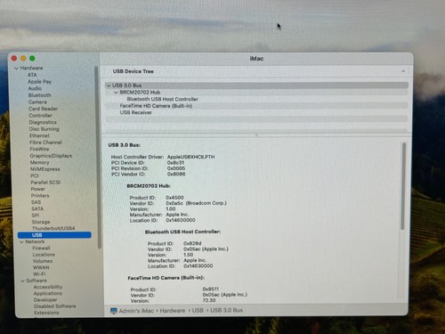The width and height of the screenshot is (445, 334).
Task: Click the USB Device Tree sort chevron
Action: 403,71
